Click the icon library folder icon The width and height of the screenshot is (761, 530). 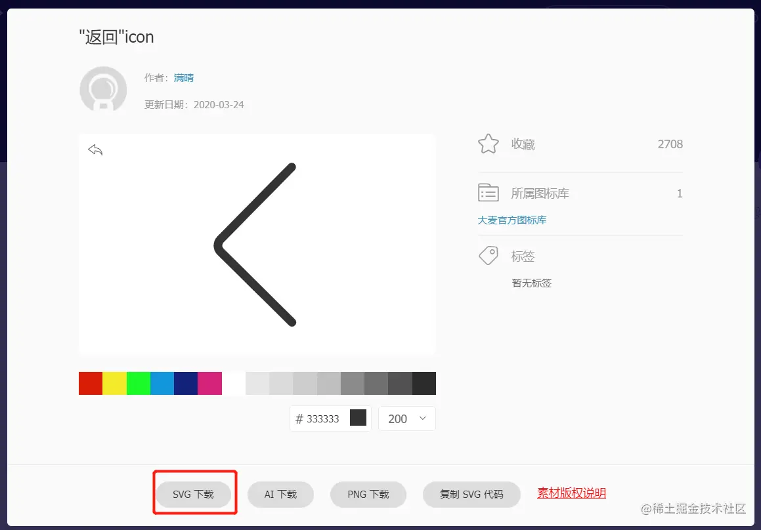click(489, 193)
